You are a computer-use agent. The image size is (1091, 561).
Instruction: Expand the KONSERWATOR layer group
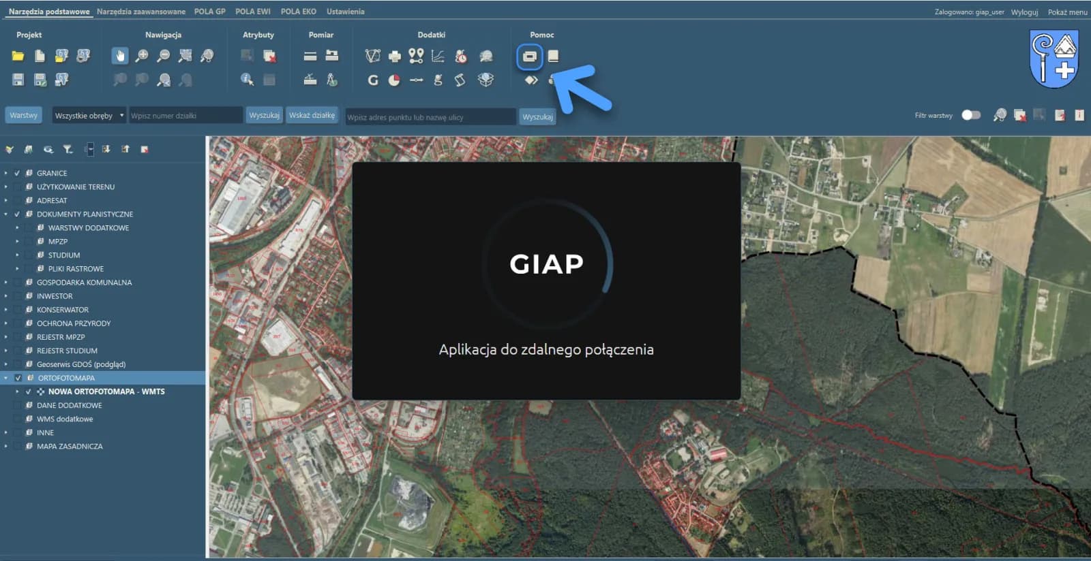click(6, 310)
